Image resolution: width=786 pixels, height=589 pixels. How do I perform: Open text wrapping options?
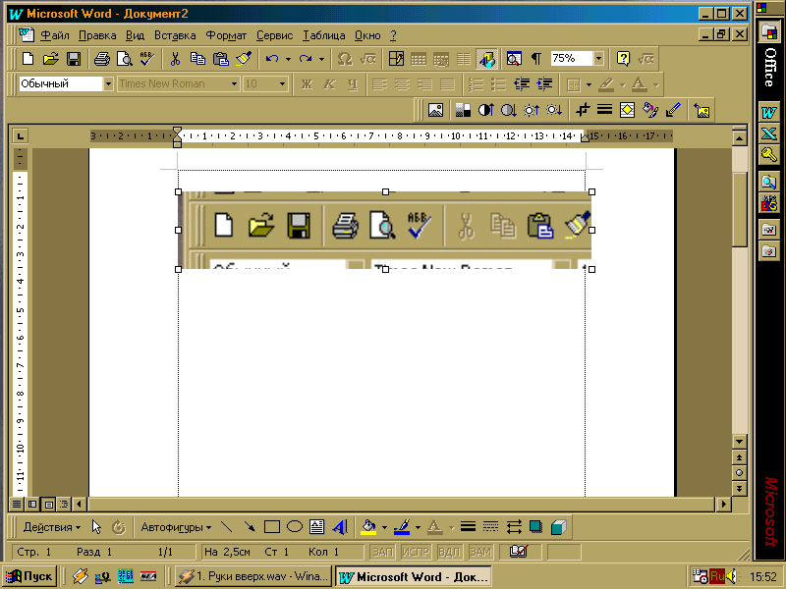[x=628, y=110]
